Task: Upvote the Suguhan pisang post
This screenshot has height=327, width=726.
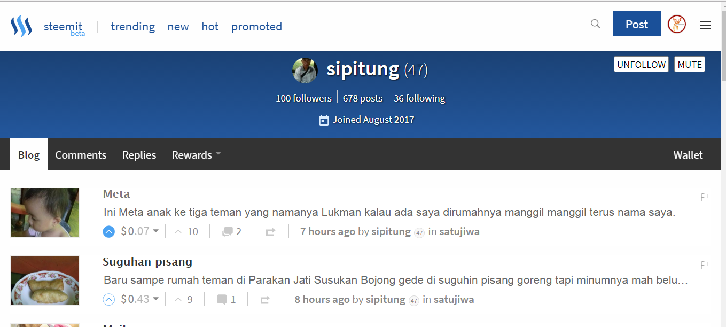Action: [108, 300]
